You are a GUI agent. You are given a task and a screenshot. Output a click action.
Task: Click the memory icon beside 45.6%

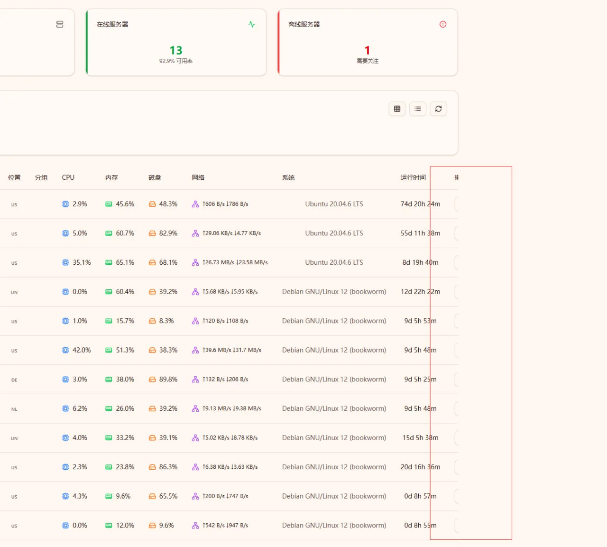coord(109,204)
